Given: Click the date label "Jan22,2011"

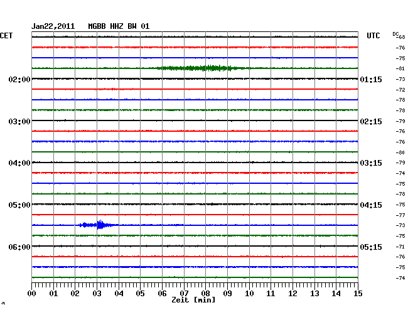Looking at the screenshot, I should (x=53, y=26).
